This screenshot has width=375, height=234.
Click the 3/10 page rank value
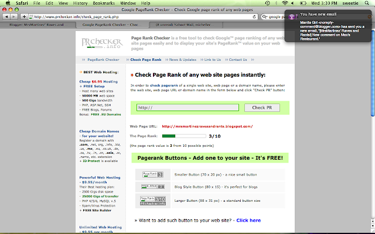pyautogui.click(x=214, y=136)
